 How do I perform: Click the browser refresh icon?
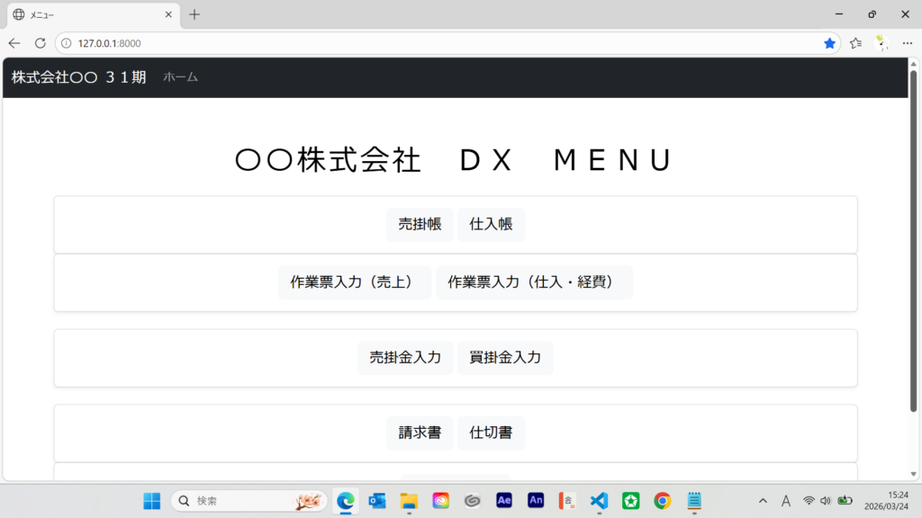pos(40,43)
